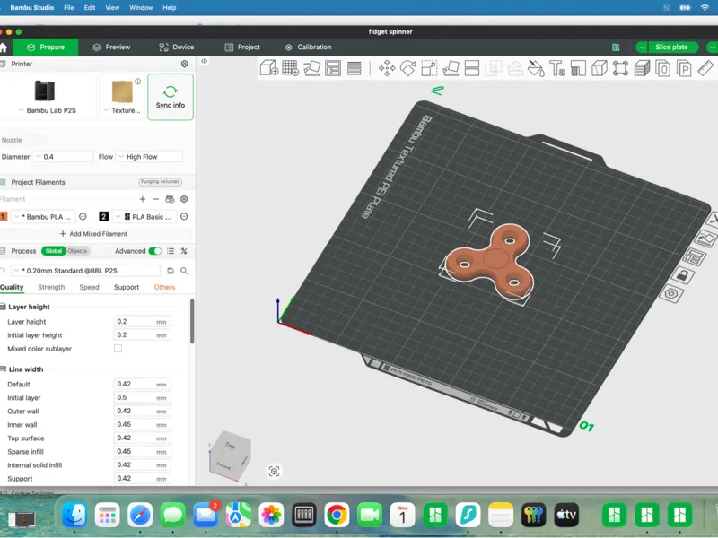The height and width of the screenshot is (538, 718).
Task: Add a filament with plus icon
Action: tap(143, 199)
